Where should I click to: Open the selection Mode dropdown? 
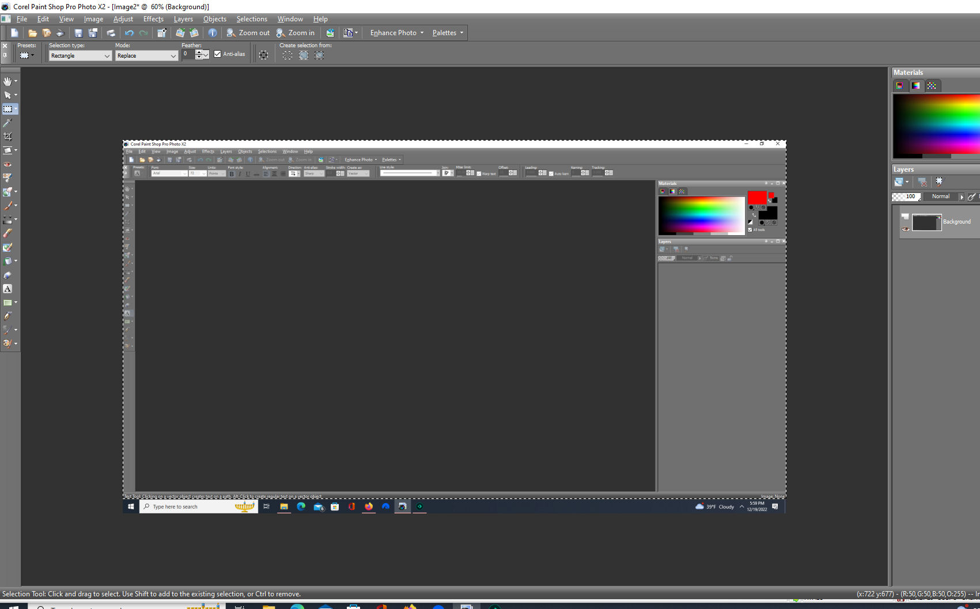tap(146, 56)
